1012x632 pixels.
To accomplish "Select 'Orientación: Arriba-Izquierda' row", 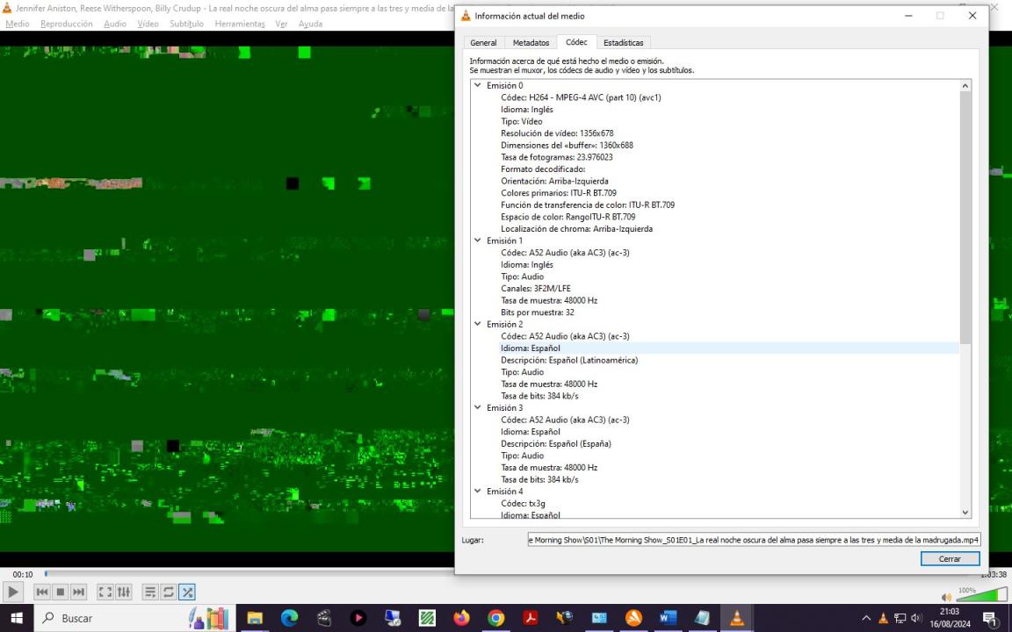I will click(554, 181).
